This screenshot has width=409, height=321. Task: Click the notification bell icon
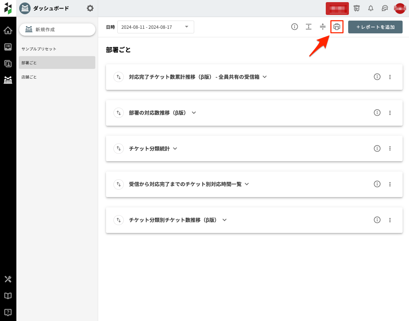click(371, 9)
